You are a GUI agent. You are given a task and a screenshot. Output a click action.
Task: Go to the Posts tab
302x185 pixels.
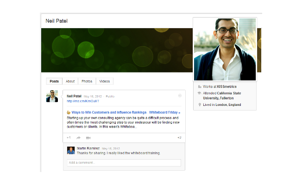(54, 81)
